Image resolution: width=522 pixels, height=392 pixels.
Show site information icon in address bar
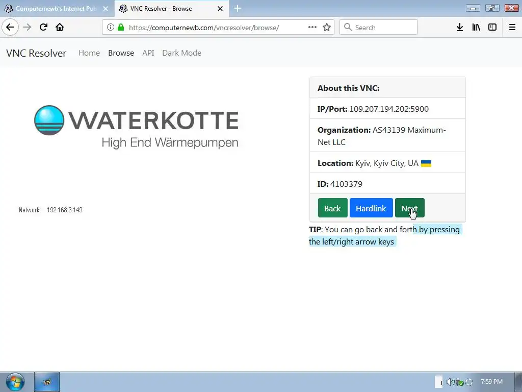(x=111, y=28)
